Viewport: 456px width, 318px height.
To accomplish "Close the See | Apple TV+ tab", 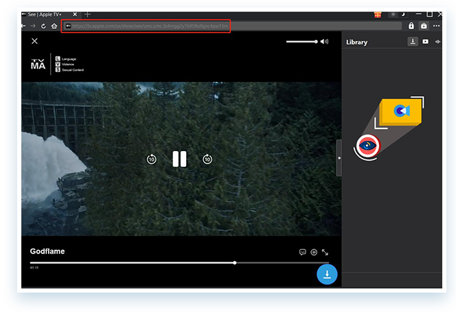I will (x=75, y=14).
